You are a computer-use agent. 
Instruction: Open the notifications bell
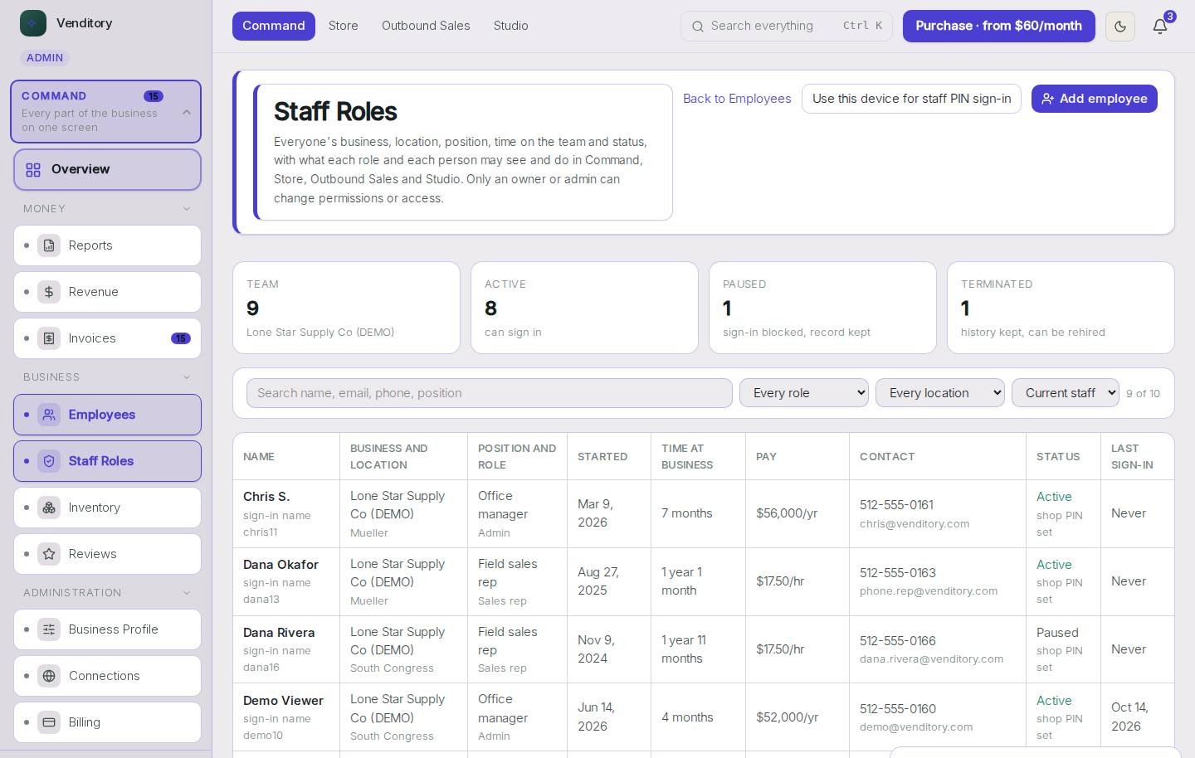pos(1160,27)
